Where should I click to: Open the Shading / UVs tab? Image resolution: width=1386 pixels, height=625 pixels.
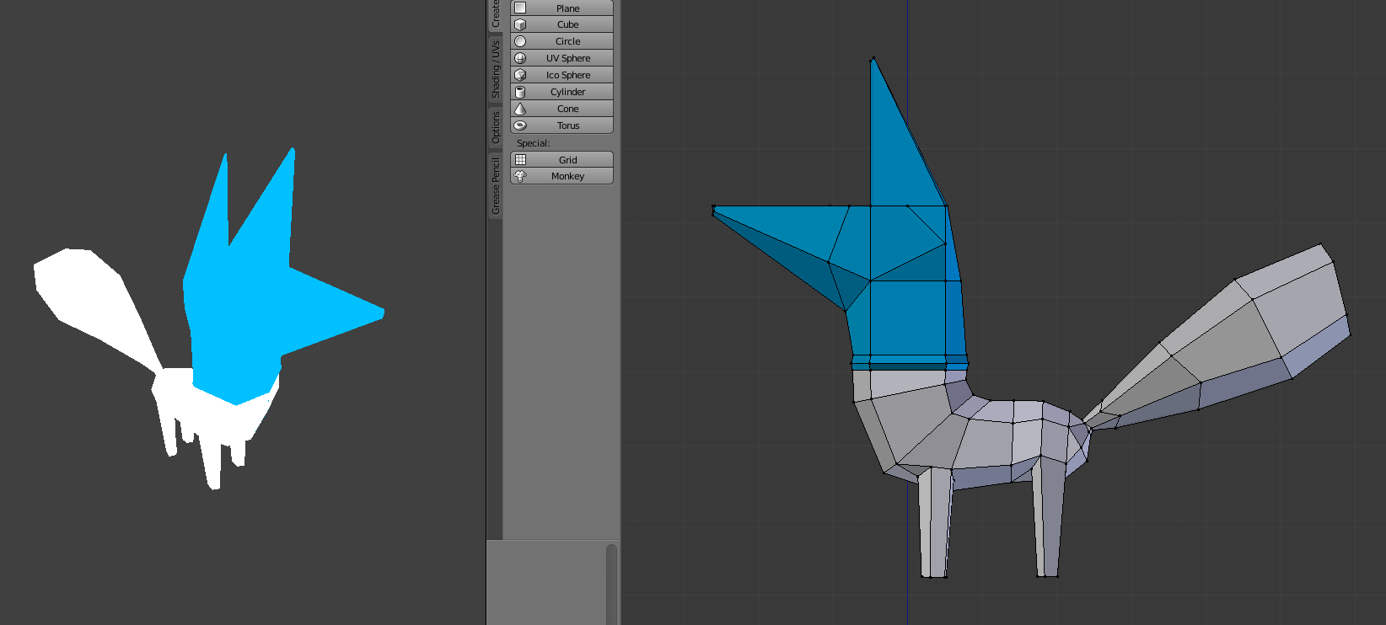pyautogui.click(x=495, y=69)
